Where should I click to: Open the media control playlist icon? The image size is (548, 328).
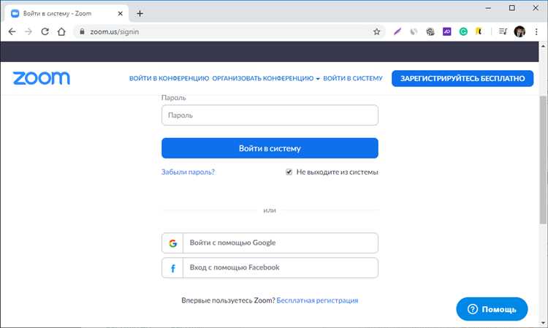[503, 32]
